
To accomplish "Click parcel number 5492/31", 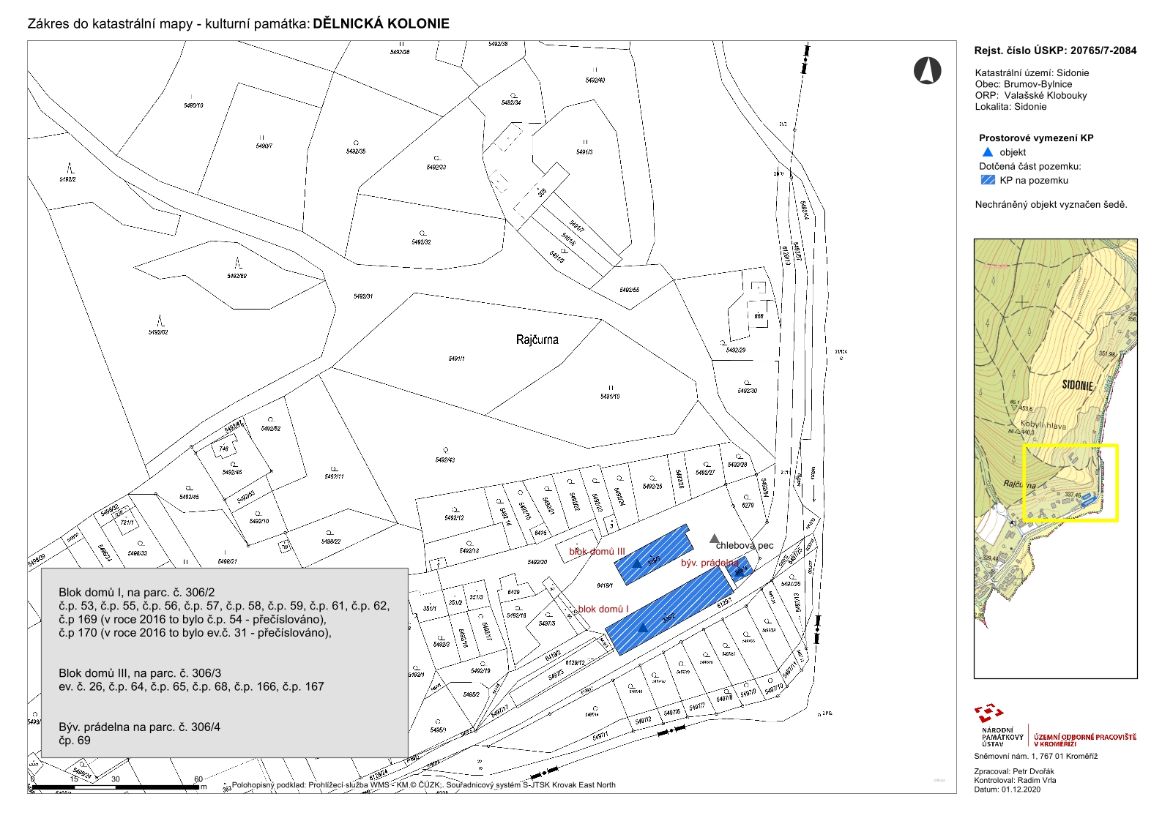I will click(x=363, y=296).
